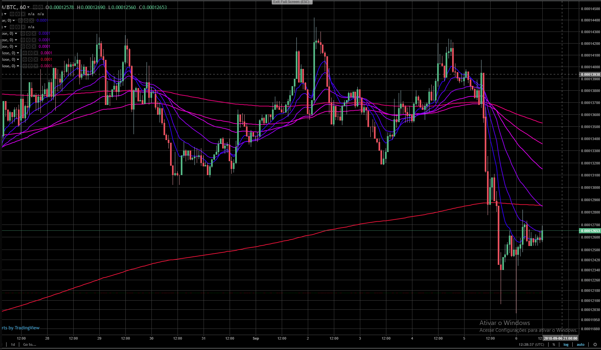Image resolution: width=601 pixels, height=350 pixels.
Task: Open gear settings on the single 'n/a' row
Action: tap(18, 27)
